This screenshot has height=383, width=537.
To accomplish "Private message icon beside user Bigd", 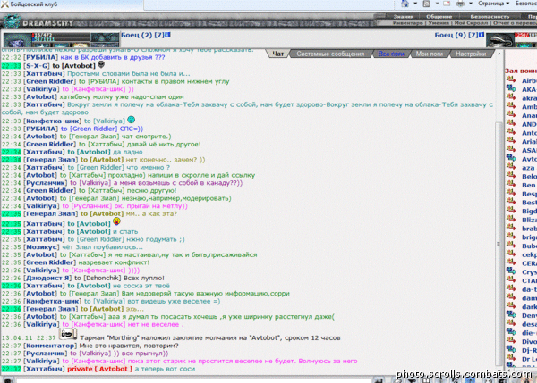I will point(511,210).
